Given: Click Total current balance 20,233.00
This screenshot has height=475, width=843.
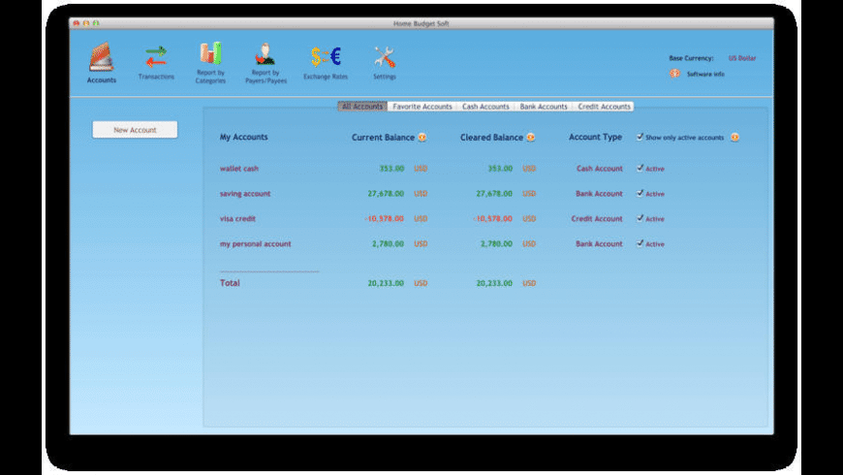Looking at the screenshot, I should 386,283.
